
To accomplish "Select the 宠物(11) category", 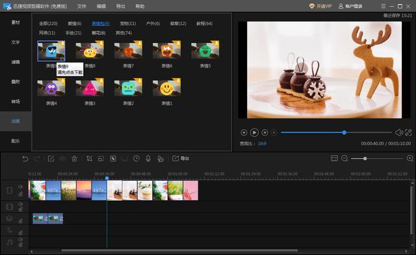I will (x=127, y=23).
